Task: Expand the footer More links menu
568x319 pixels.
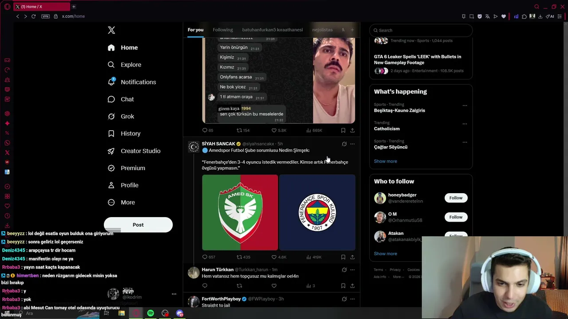Action: tap(398, 277)
